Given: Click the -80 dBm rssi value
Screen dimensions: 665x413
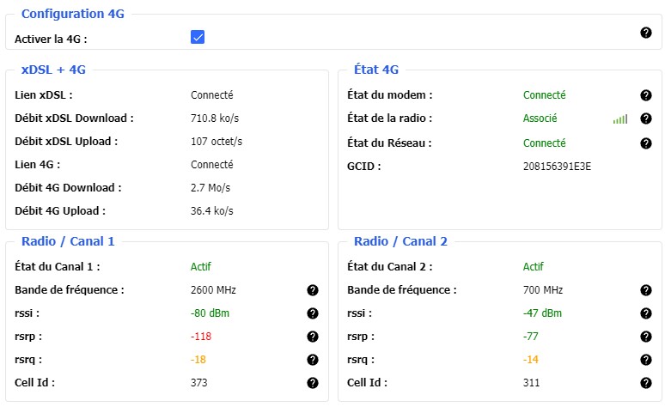Looking at the screenshot, I should [x=210, y=313].
